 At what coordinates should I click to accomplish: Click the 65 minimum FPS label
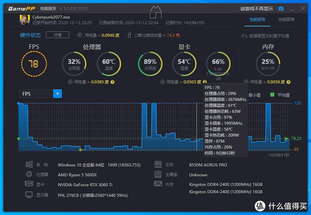296,150
